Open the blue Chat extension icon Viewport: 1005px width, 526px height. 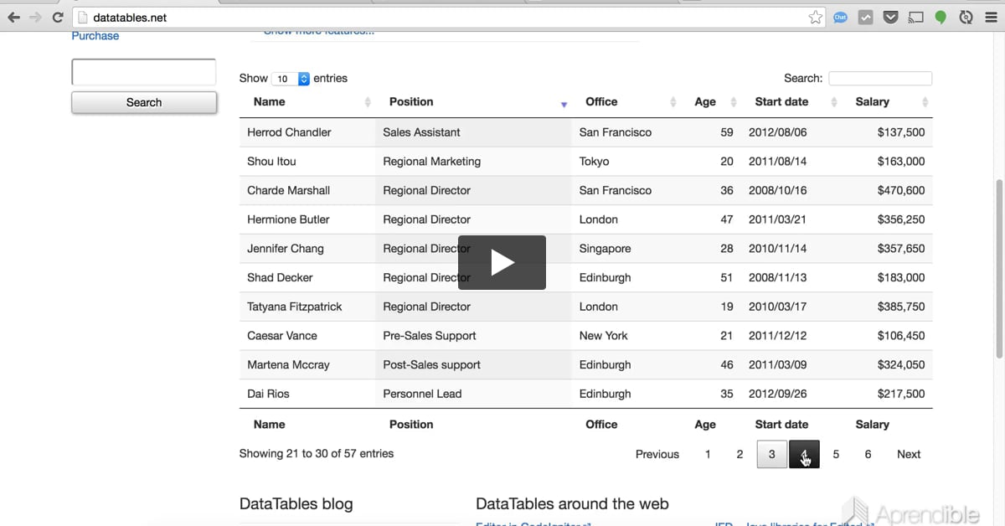[840, 17]
